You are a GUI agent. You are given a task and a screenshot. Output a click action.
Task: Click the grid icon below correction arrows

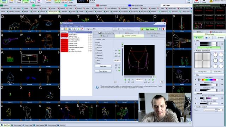pos(115,82)
